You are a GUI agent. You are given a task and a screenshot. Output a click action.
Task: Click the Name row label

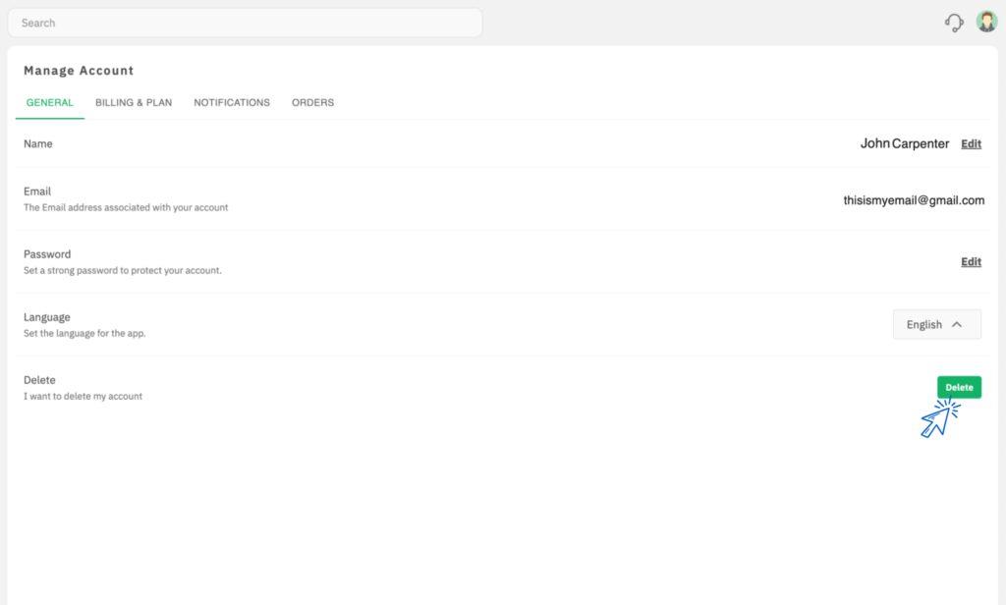(38, 143)
